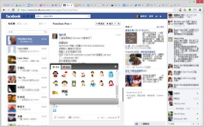Click the magnifier in Facebook search bar
The height and width of the screenshot is (127, 204).
89,16
